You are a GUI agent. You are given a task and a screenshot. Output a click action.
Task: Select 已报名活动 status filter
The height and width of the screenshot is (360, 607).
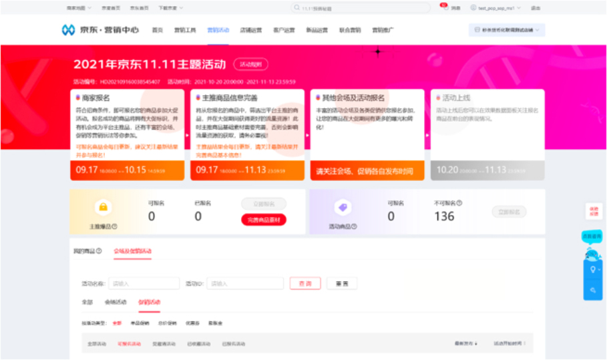(234, 343)
